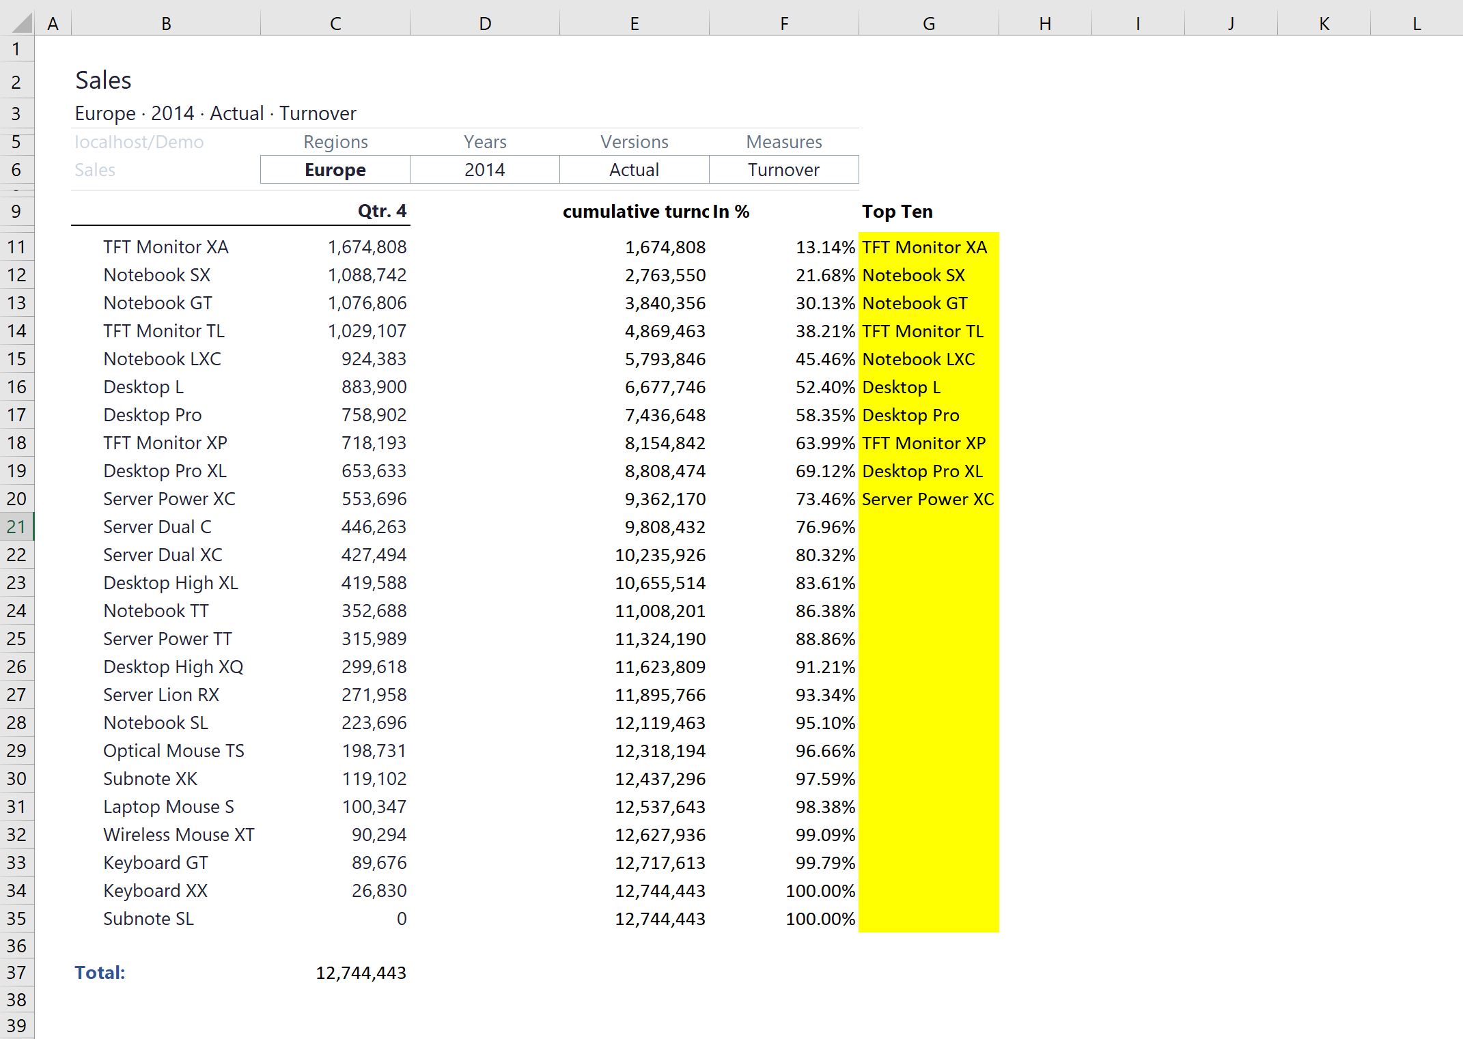Click cumulative value 5,793,846
Viewport: 1463px width, 1039px height.
(665, 359)
